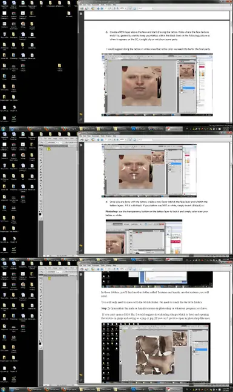Go to previous page in top screenshot's Reader
Image resolution: width=233 pixels, height=392 pixels.
98,8
